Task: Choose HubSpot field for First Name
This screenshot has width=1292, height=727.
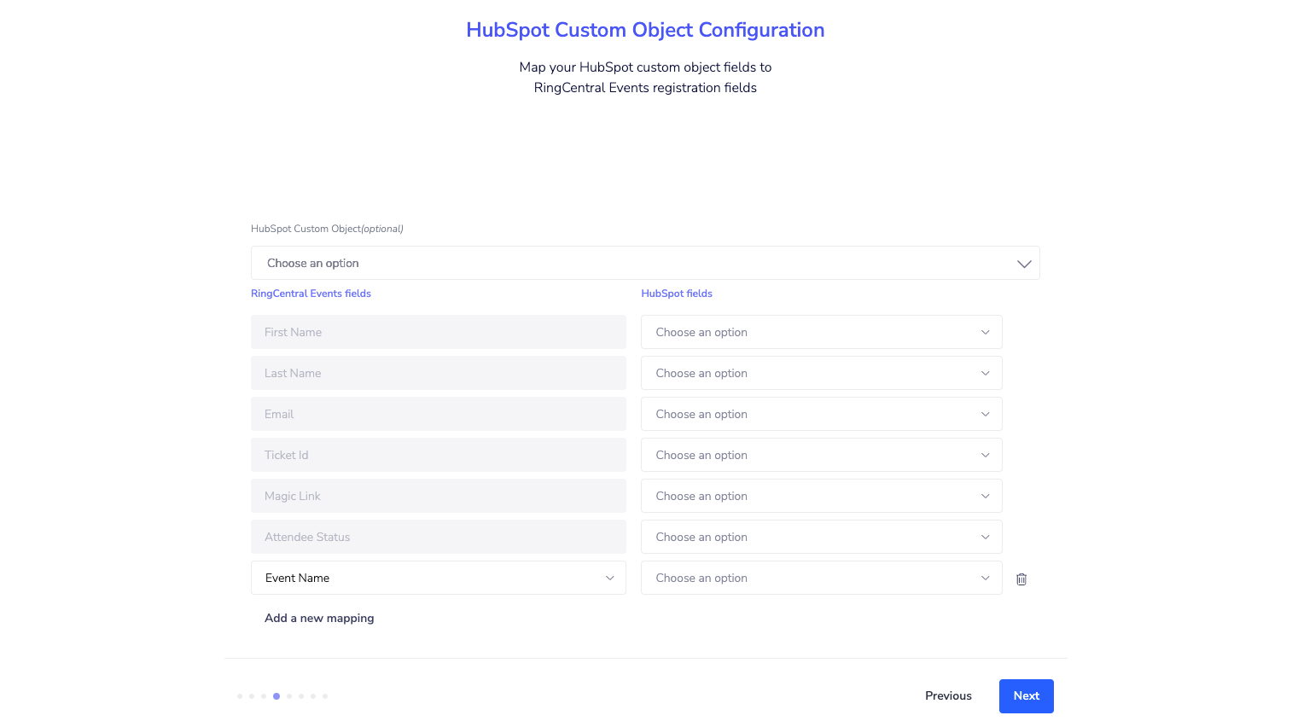Action: coord(821,332)
